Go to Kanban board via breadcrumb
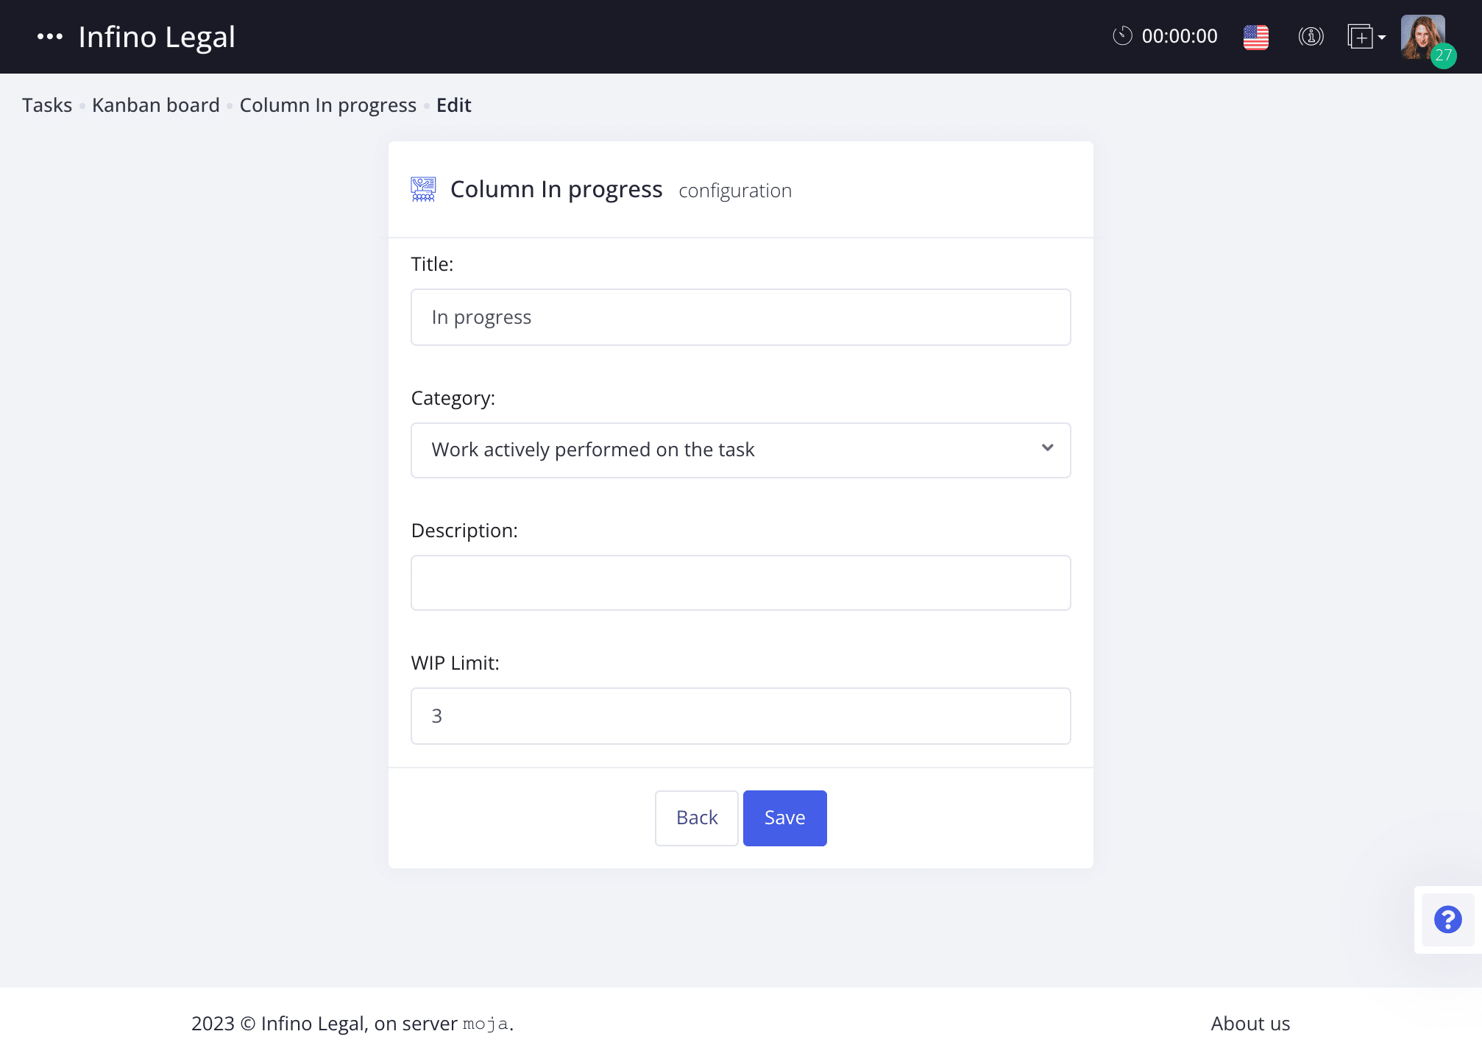This screenshot has height=1059, width=1482. coord(155,105)
